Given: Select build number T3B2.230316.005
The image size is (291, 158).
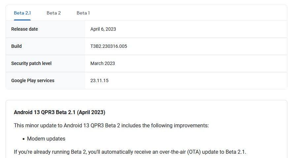Looking at the screenshot, I should (x=109, y=46).
